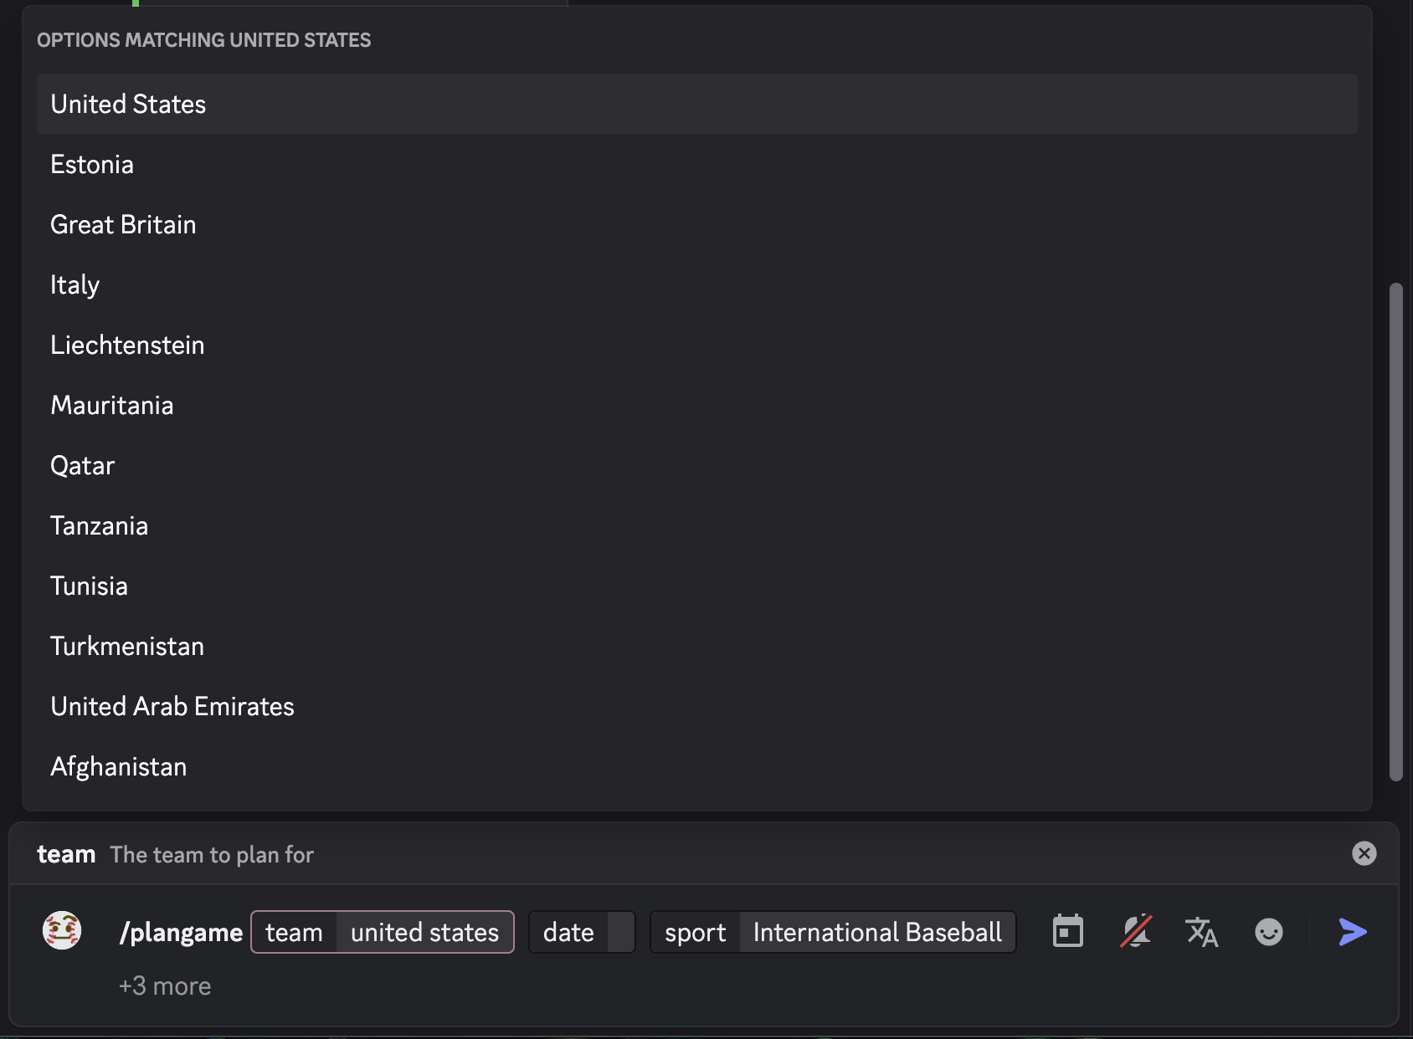Screen dimensions: 1413x1039
Task: Pick Great Britain in the options list
Action: tap(123, 225)
